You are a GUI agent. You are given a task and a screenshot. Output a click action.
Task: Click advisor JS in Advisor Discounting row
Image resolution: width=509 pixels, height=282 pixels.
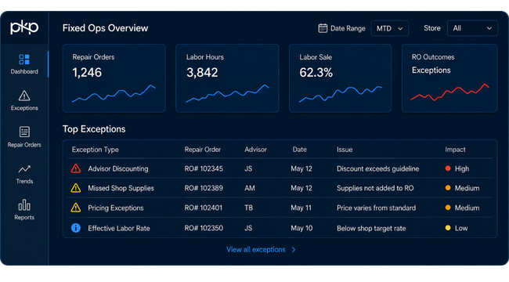pyautogui.click(x=248, y=168)
